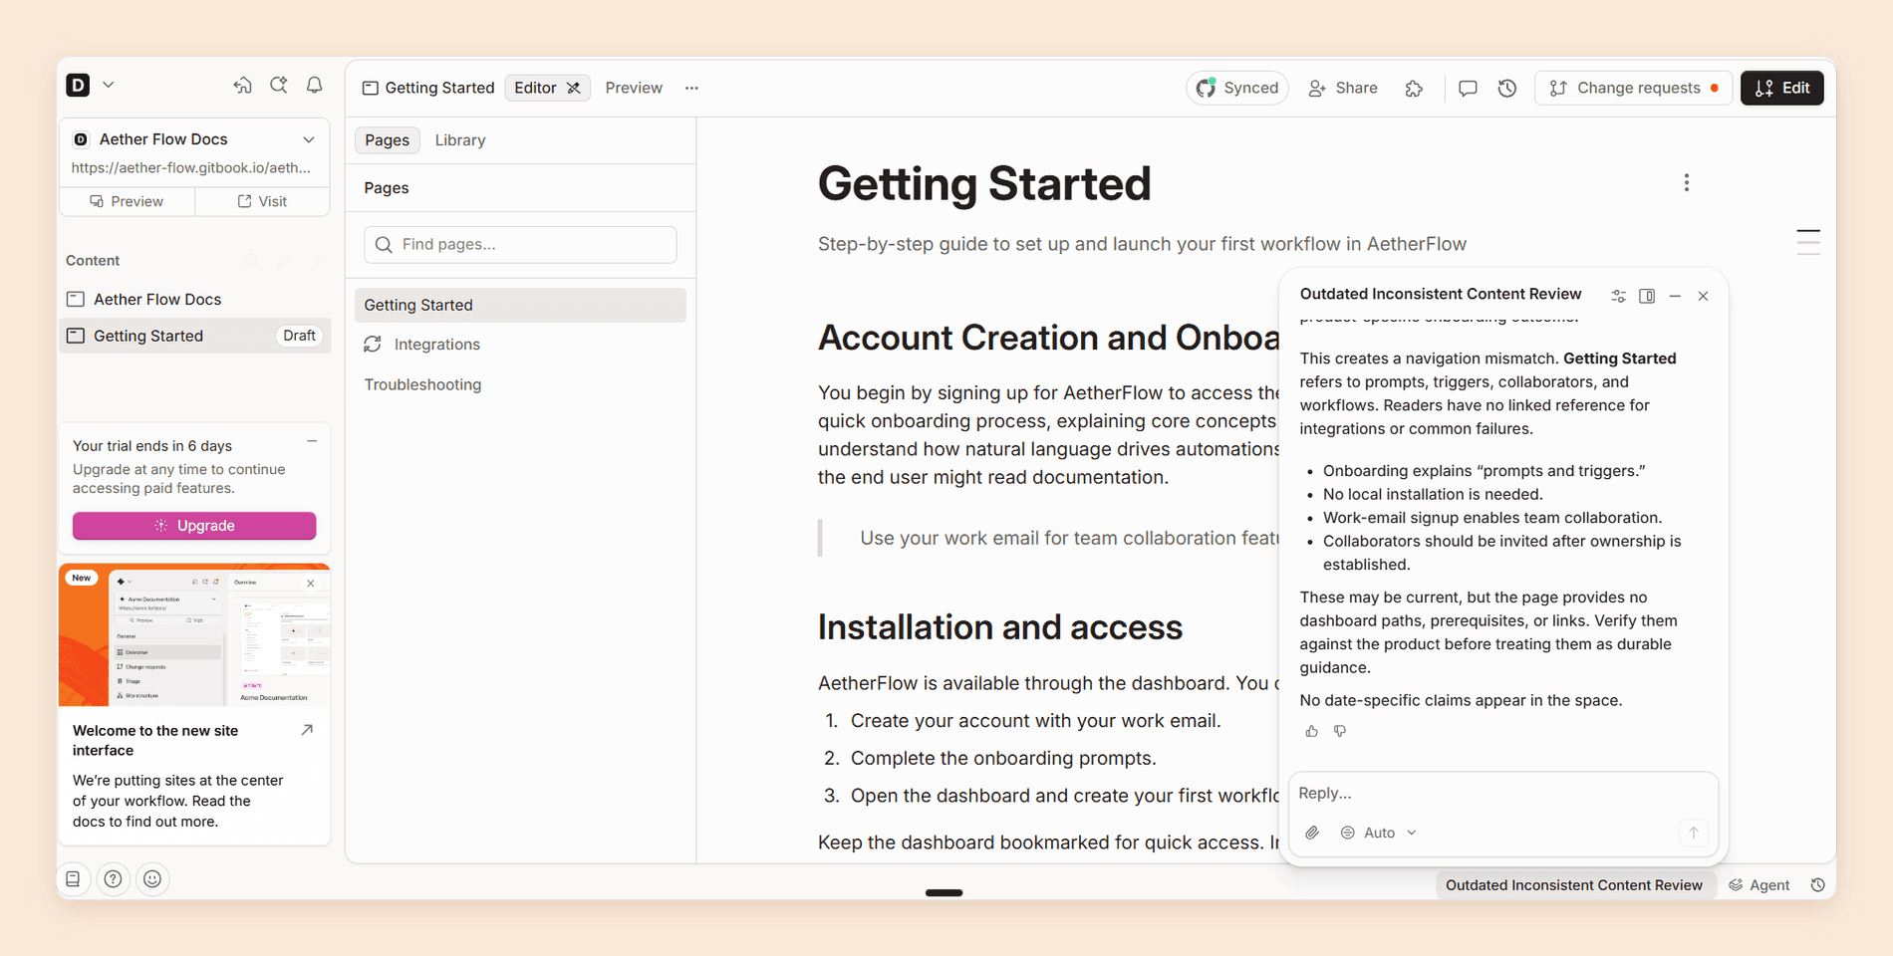Open the integrations puzzle piece icon
Image resolution: width=1893 pixels, height=956 pixels.
pos(1414,89)
